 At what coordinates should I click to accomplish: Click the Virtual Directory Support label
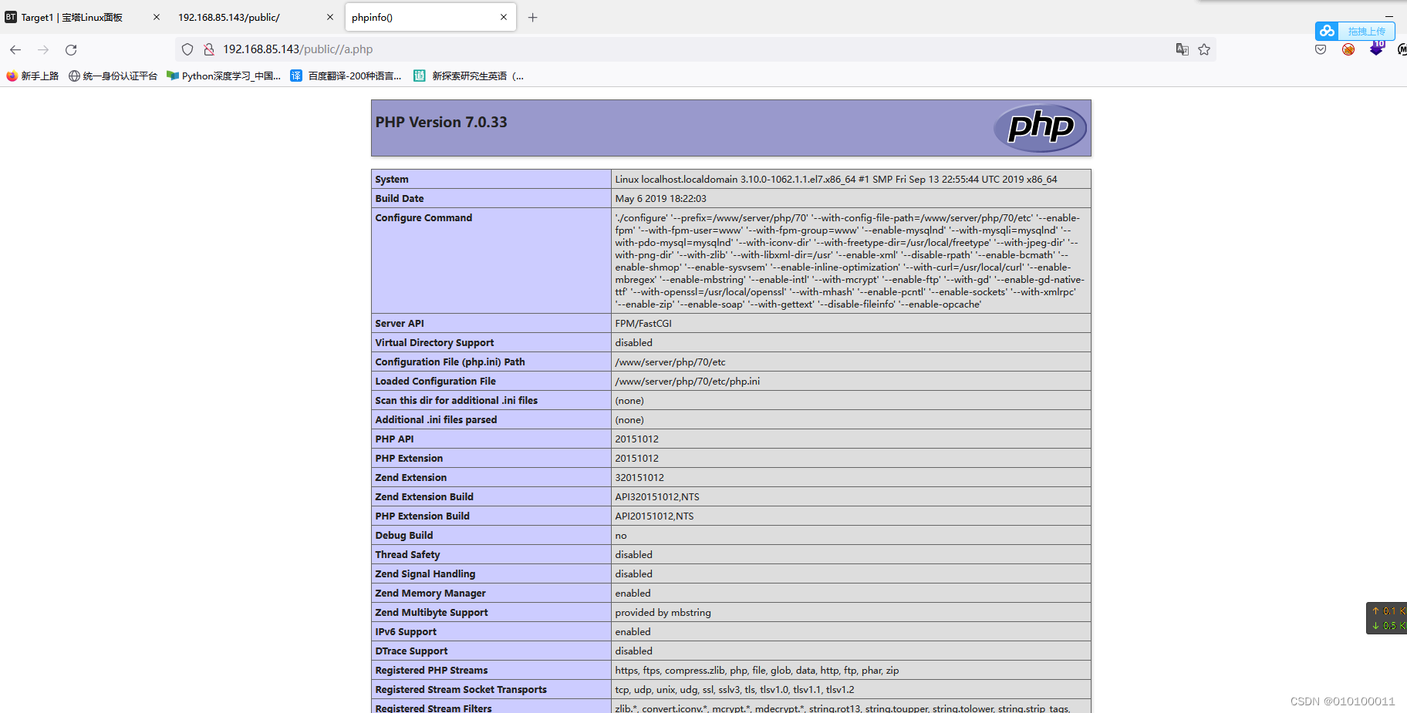pyautogui.click(x=434, y=343)
